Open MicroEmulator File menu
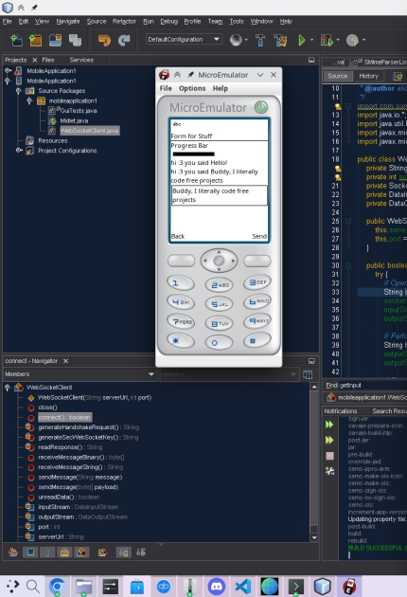Screen dimensions: 407x597 coord(166,88)
